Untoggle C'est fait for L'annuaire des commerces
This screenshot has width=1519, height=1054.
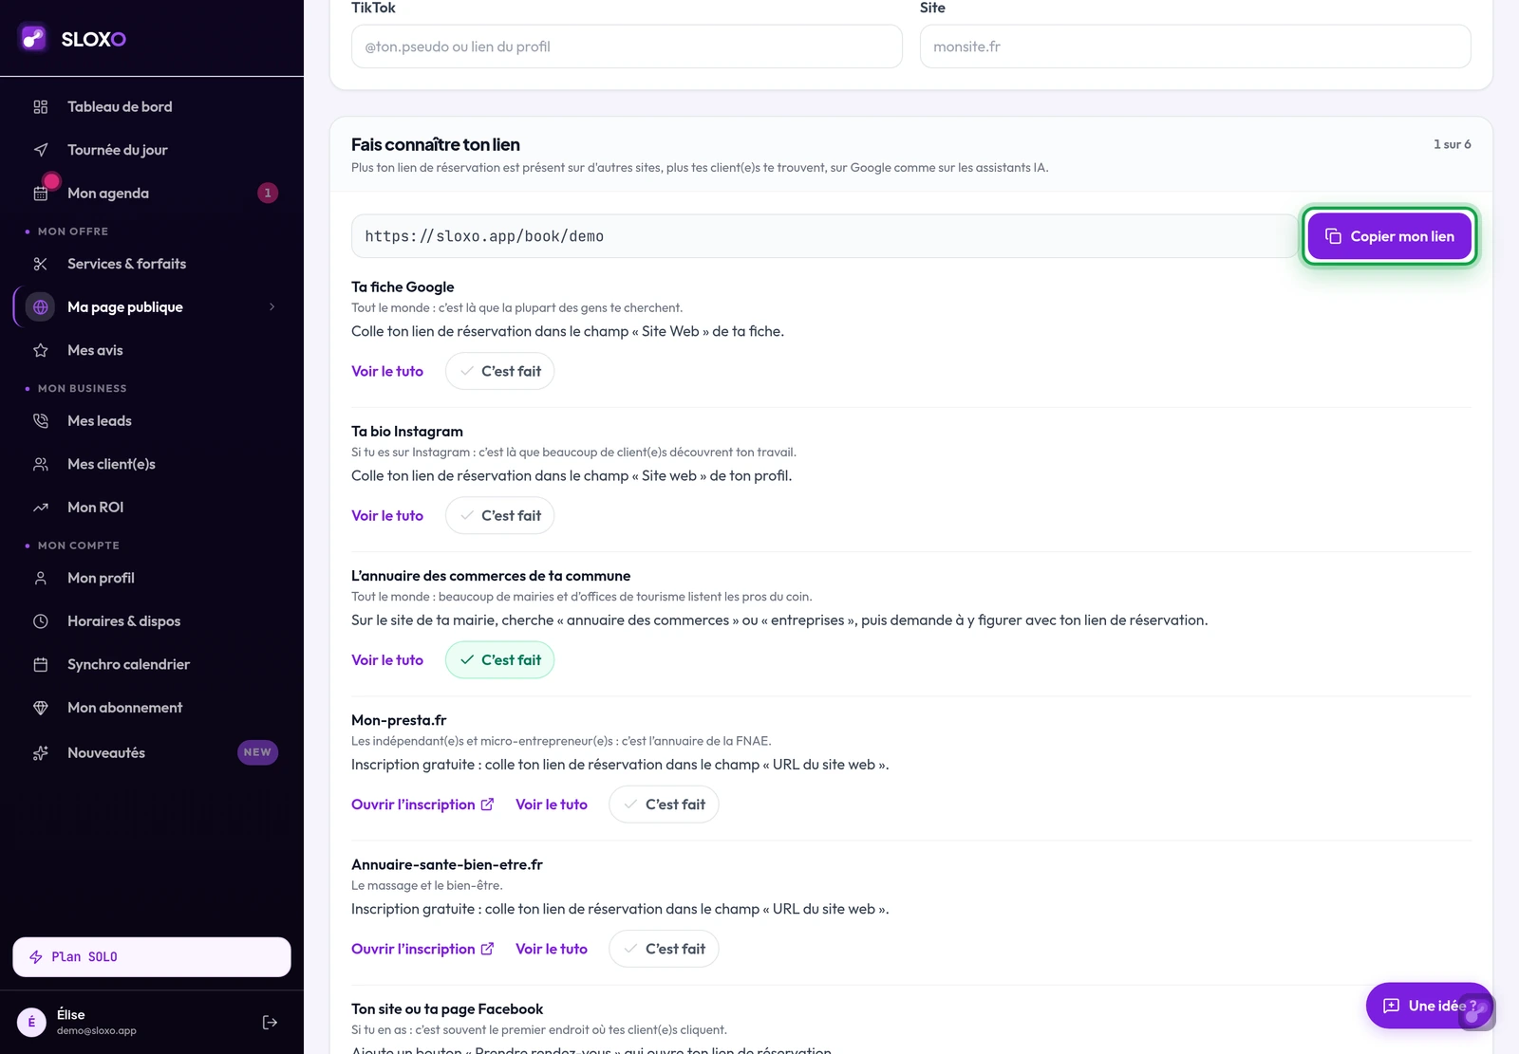[x=499, y=660]
